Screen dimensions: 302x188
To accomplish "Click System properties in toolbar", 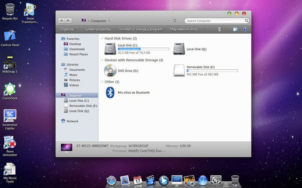I will click(98, 29).
